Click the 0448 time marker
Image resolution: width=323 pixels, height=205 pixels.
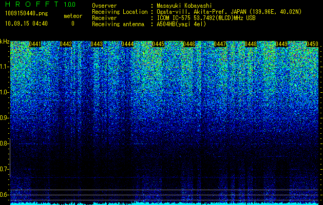pos(251,44)
